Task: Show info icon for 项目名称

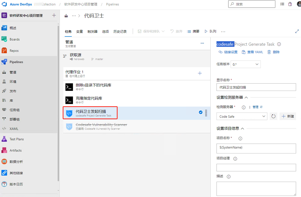Action: (240, 138)
